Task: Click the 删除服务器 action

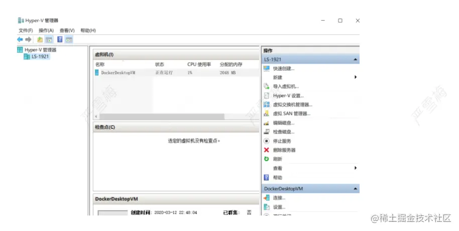Action: (x=284, y=150)
